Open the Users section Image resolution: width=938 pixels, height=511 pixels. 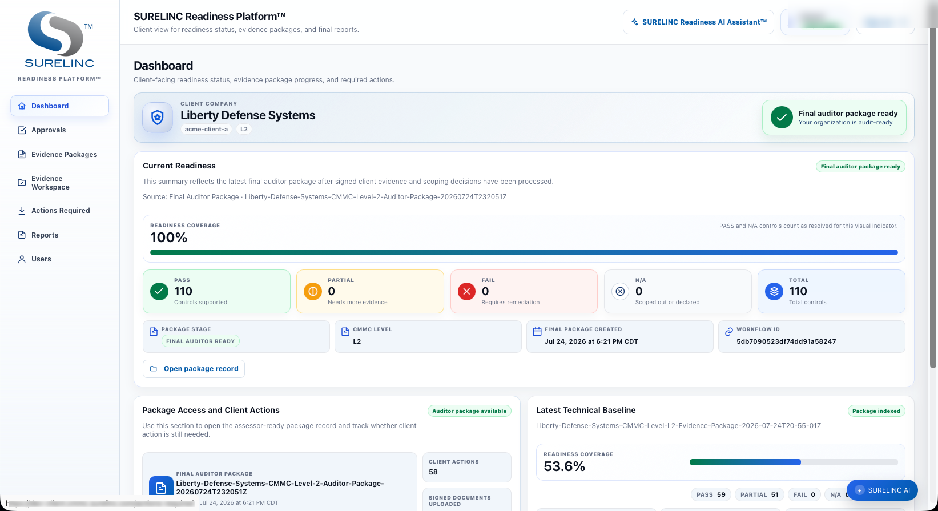pos(59,259)
